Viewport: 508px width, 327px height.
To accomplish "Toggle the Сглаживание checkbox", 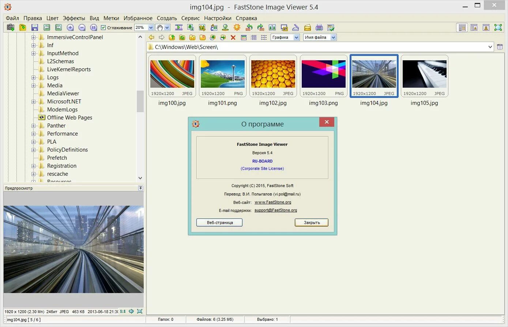I will pos(104,28).
